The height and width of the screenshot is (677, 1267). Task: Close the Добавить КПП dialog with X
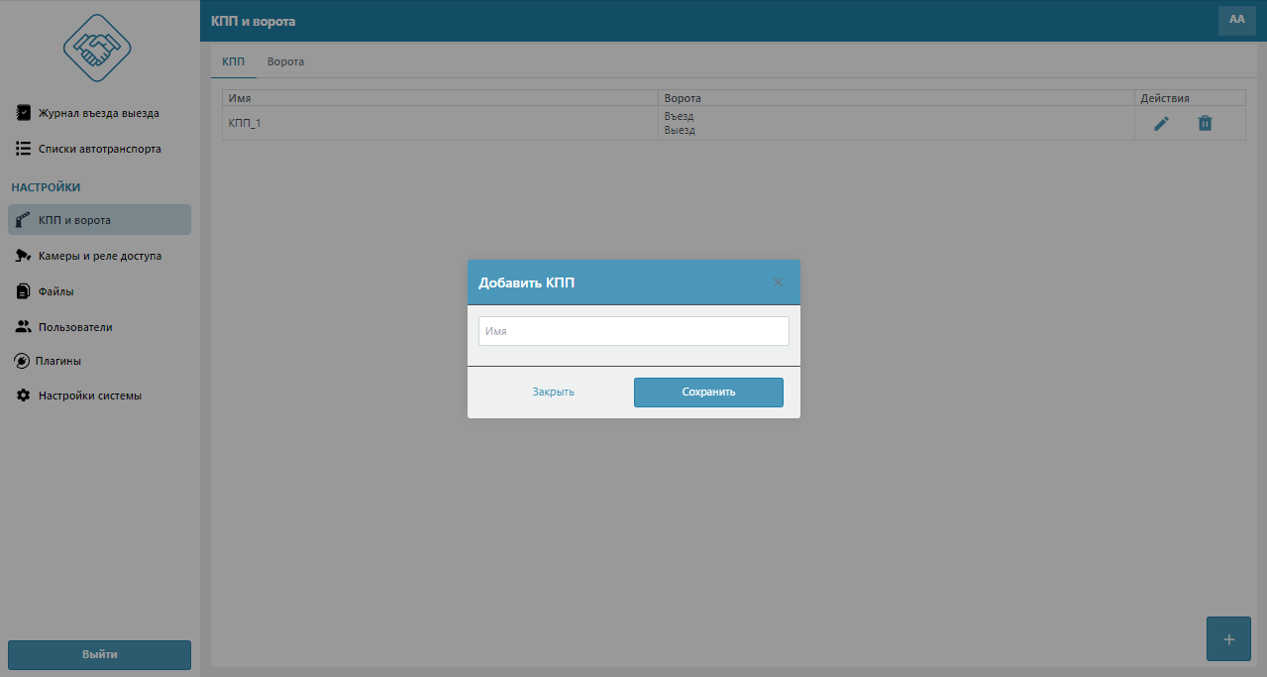[x=778, y=282]
